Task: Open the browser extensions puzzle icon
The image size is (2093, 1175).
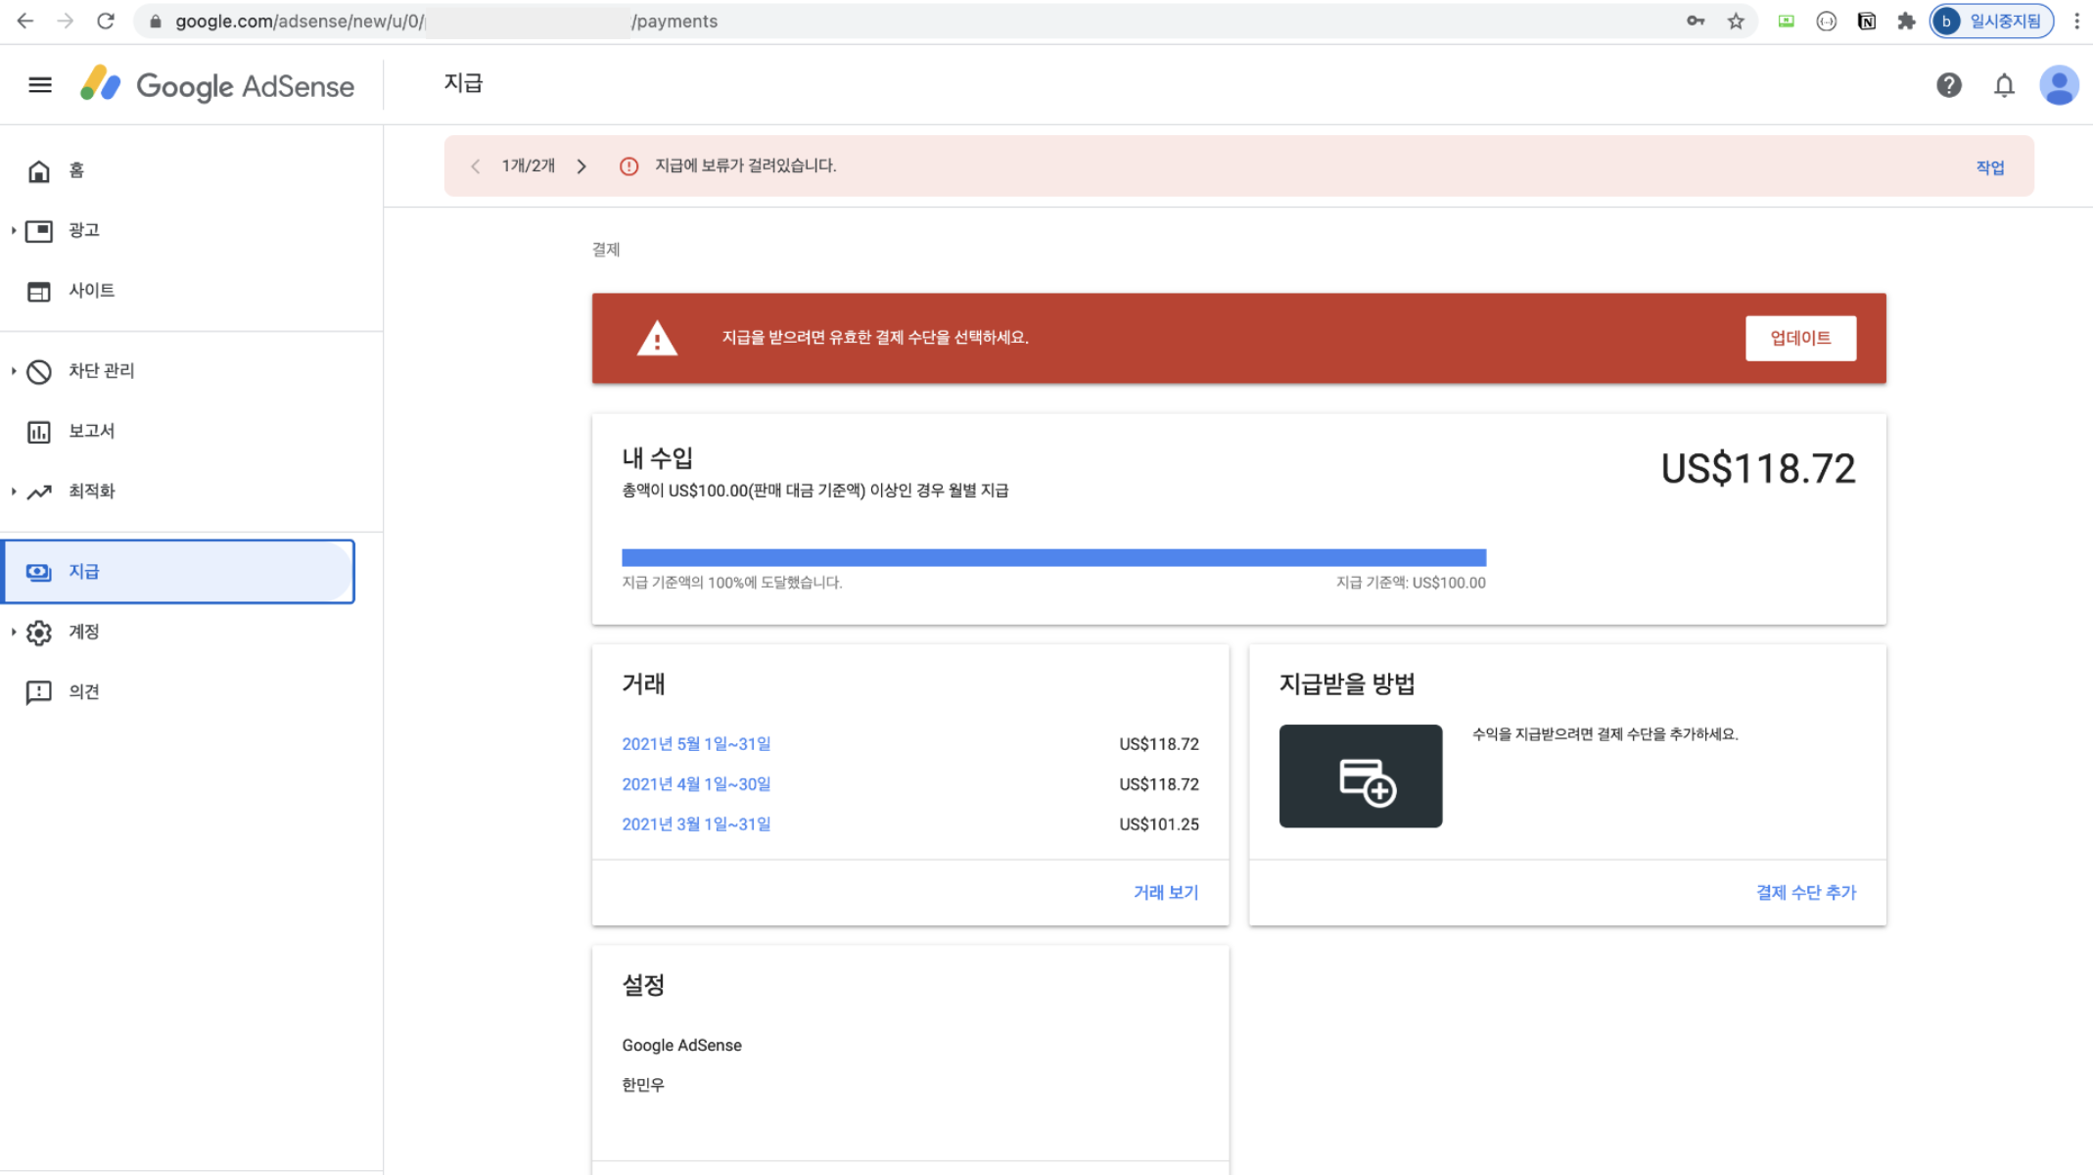Action: [x=1905, y=22]
